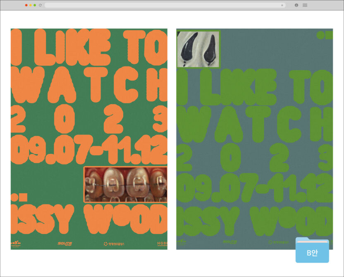
Task: Open the browser hamburger menu
Action: point(305,5)
